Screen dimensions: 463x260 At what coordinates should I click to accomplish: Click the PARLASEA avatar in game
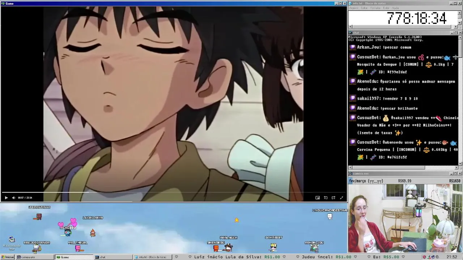(229, 248)
